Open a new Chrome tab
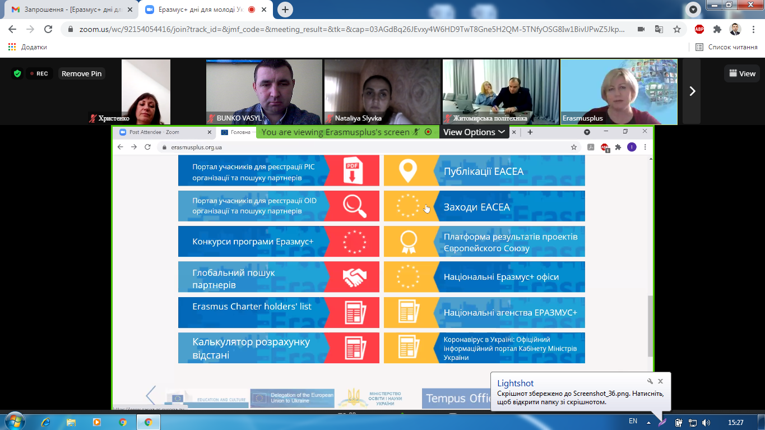The height and width of the screenshot is (430, 765). (285, 10)
